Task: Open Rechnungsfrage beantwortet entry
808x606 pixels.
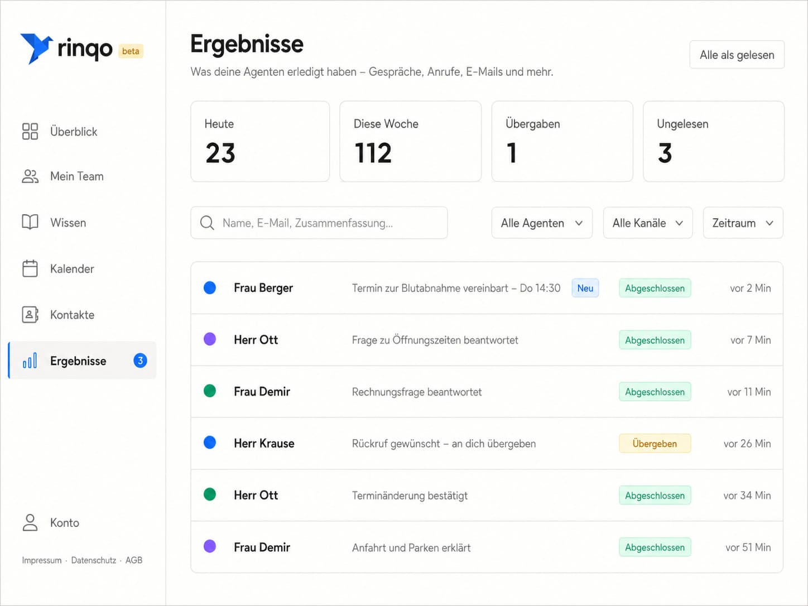Action: (x=487, y=392)
